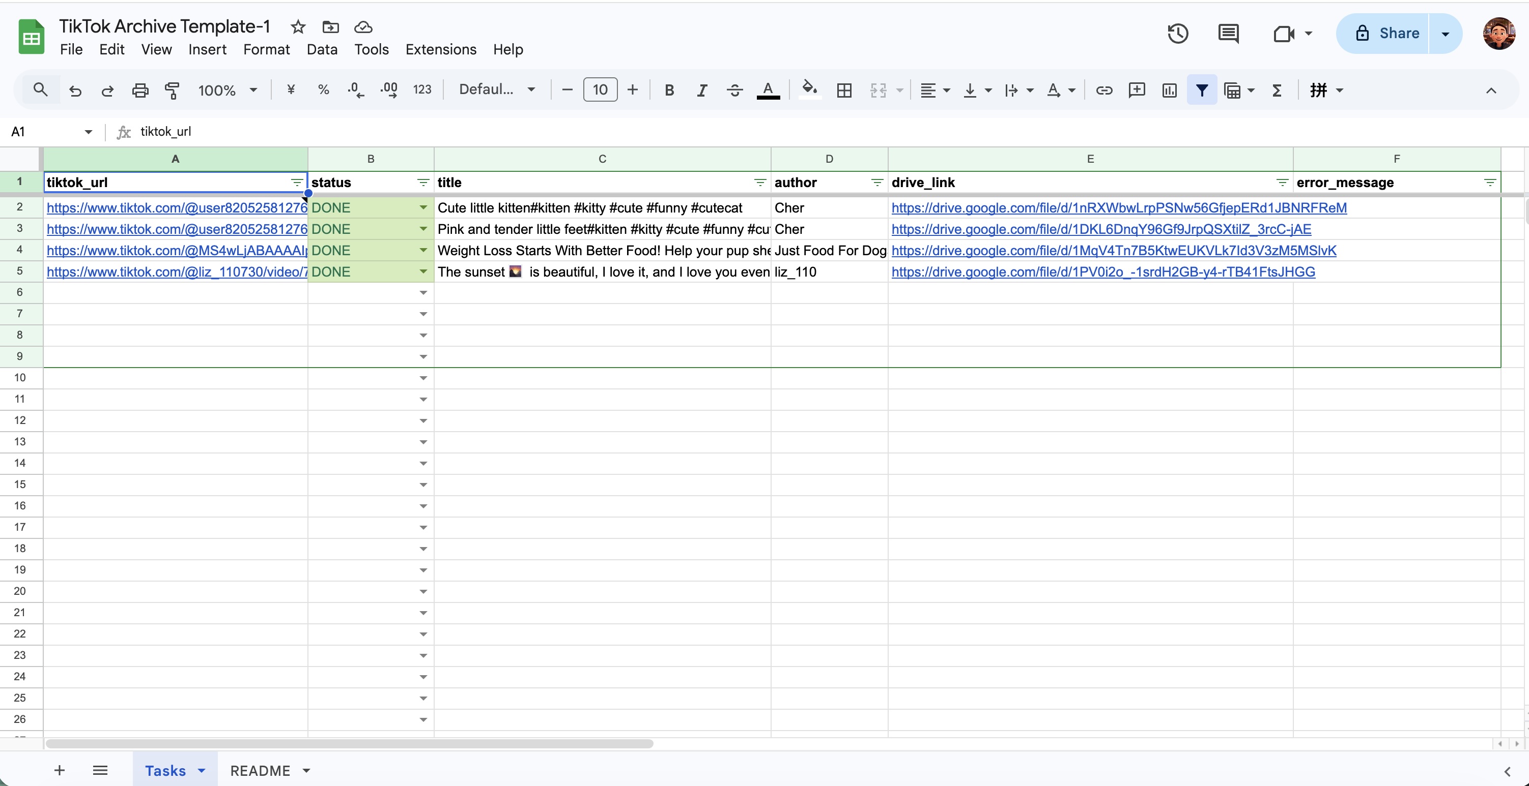Viewport: 1529px width, 786px height.
Task: Open the drive link in row 2
Action: [1118, 208]
